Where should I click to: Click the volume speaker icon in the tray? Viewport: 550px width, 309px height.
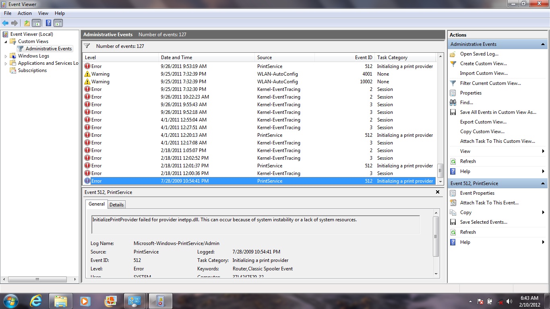509,301
